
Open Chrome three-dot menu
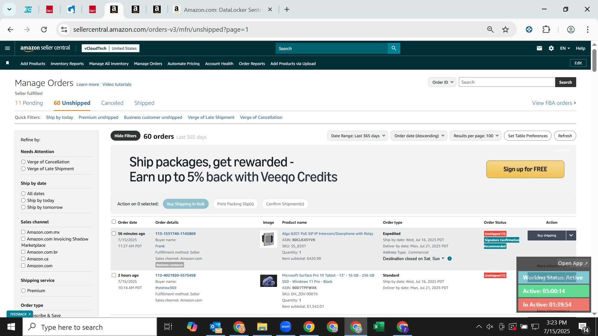point(588,30)
